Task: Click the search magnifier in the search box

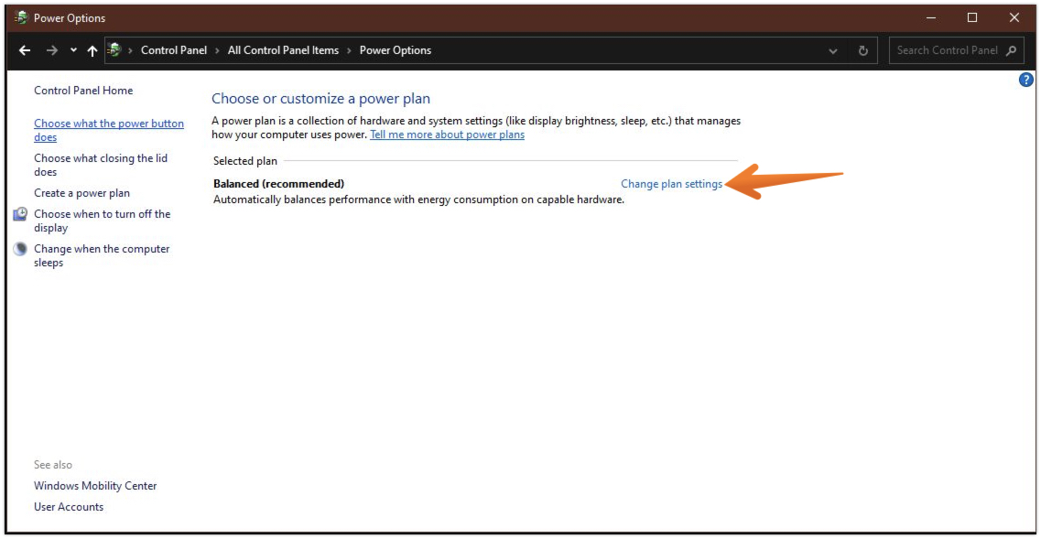Action: pyautogui.click(x=1011, y=50)
